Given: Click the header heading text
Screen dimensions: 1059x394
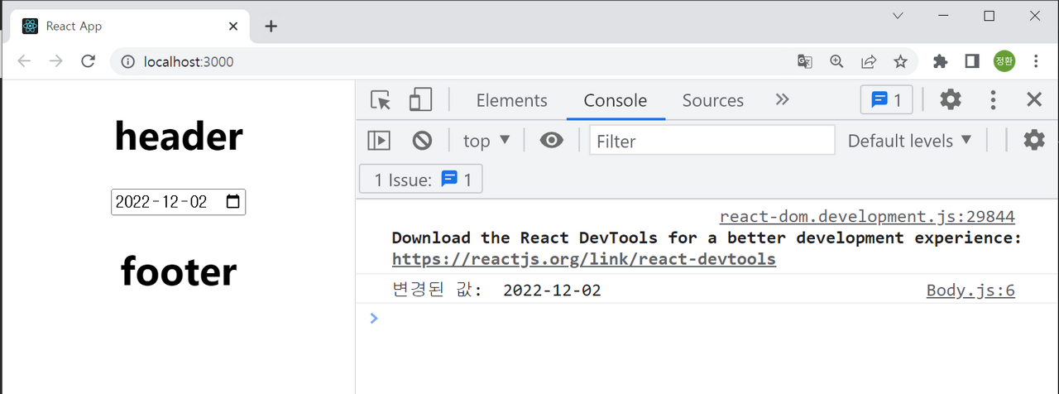Looking at the screenshot, I should point(179,137).
